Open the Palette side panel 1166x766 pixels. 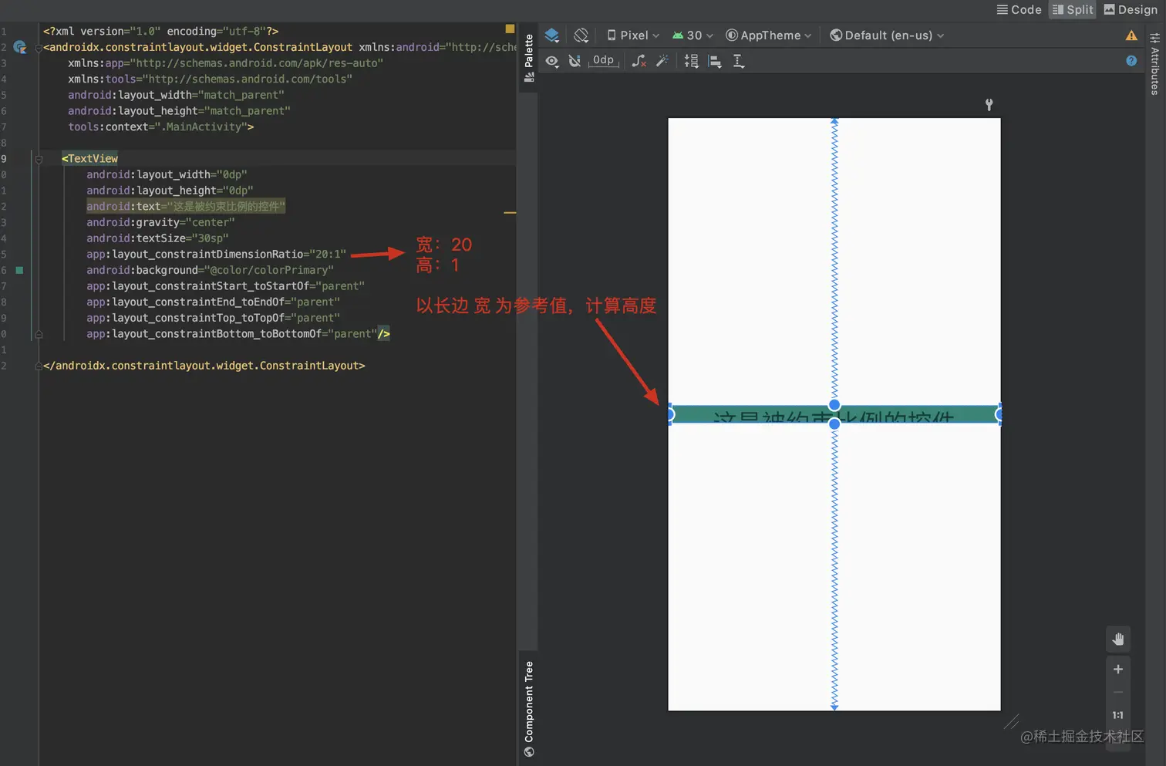pyautogui.click(x=528, y=58)
